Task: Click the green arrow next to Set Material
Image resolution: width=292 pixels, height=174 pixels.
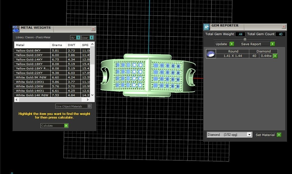Action: click(279, 135)
